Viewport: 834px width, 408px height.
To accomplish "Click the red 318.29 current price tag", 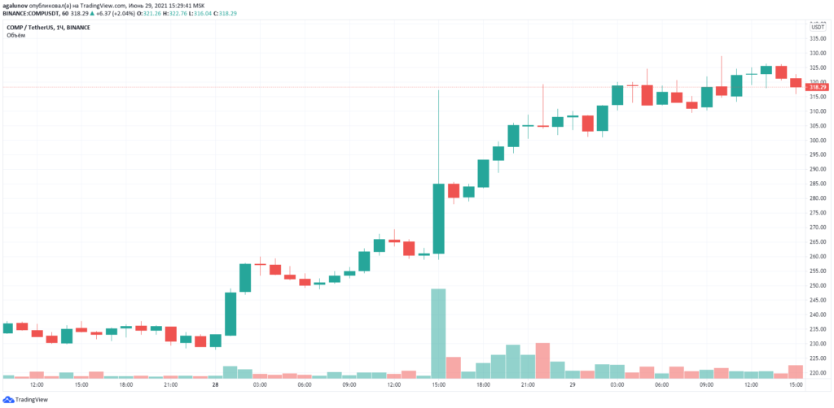I will click(817, 87).
